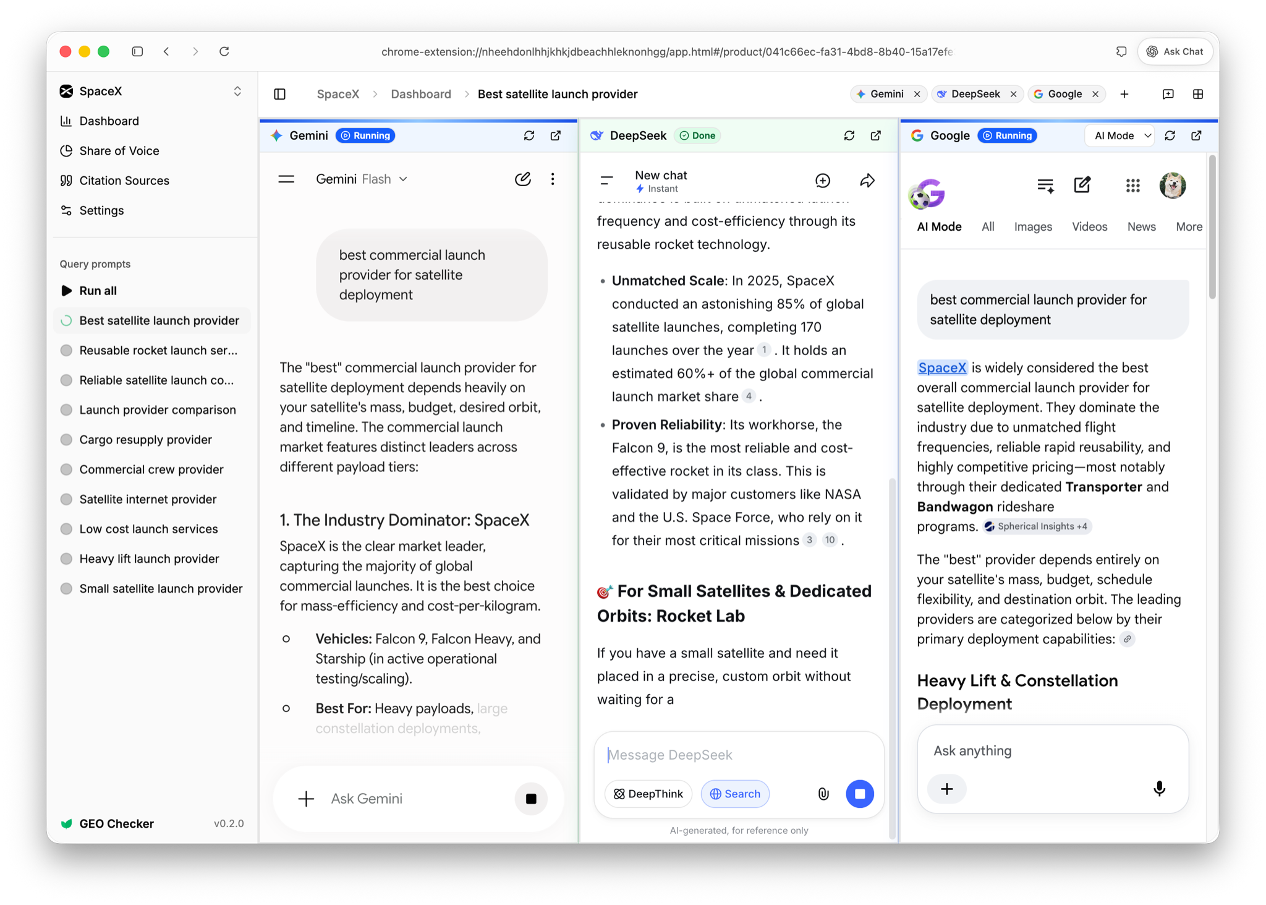Start new Google AI Mode chat

(1082, 185)
